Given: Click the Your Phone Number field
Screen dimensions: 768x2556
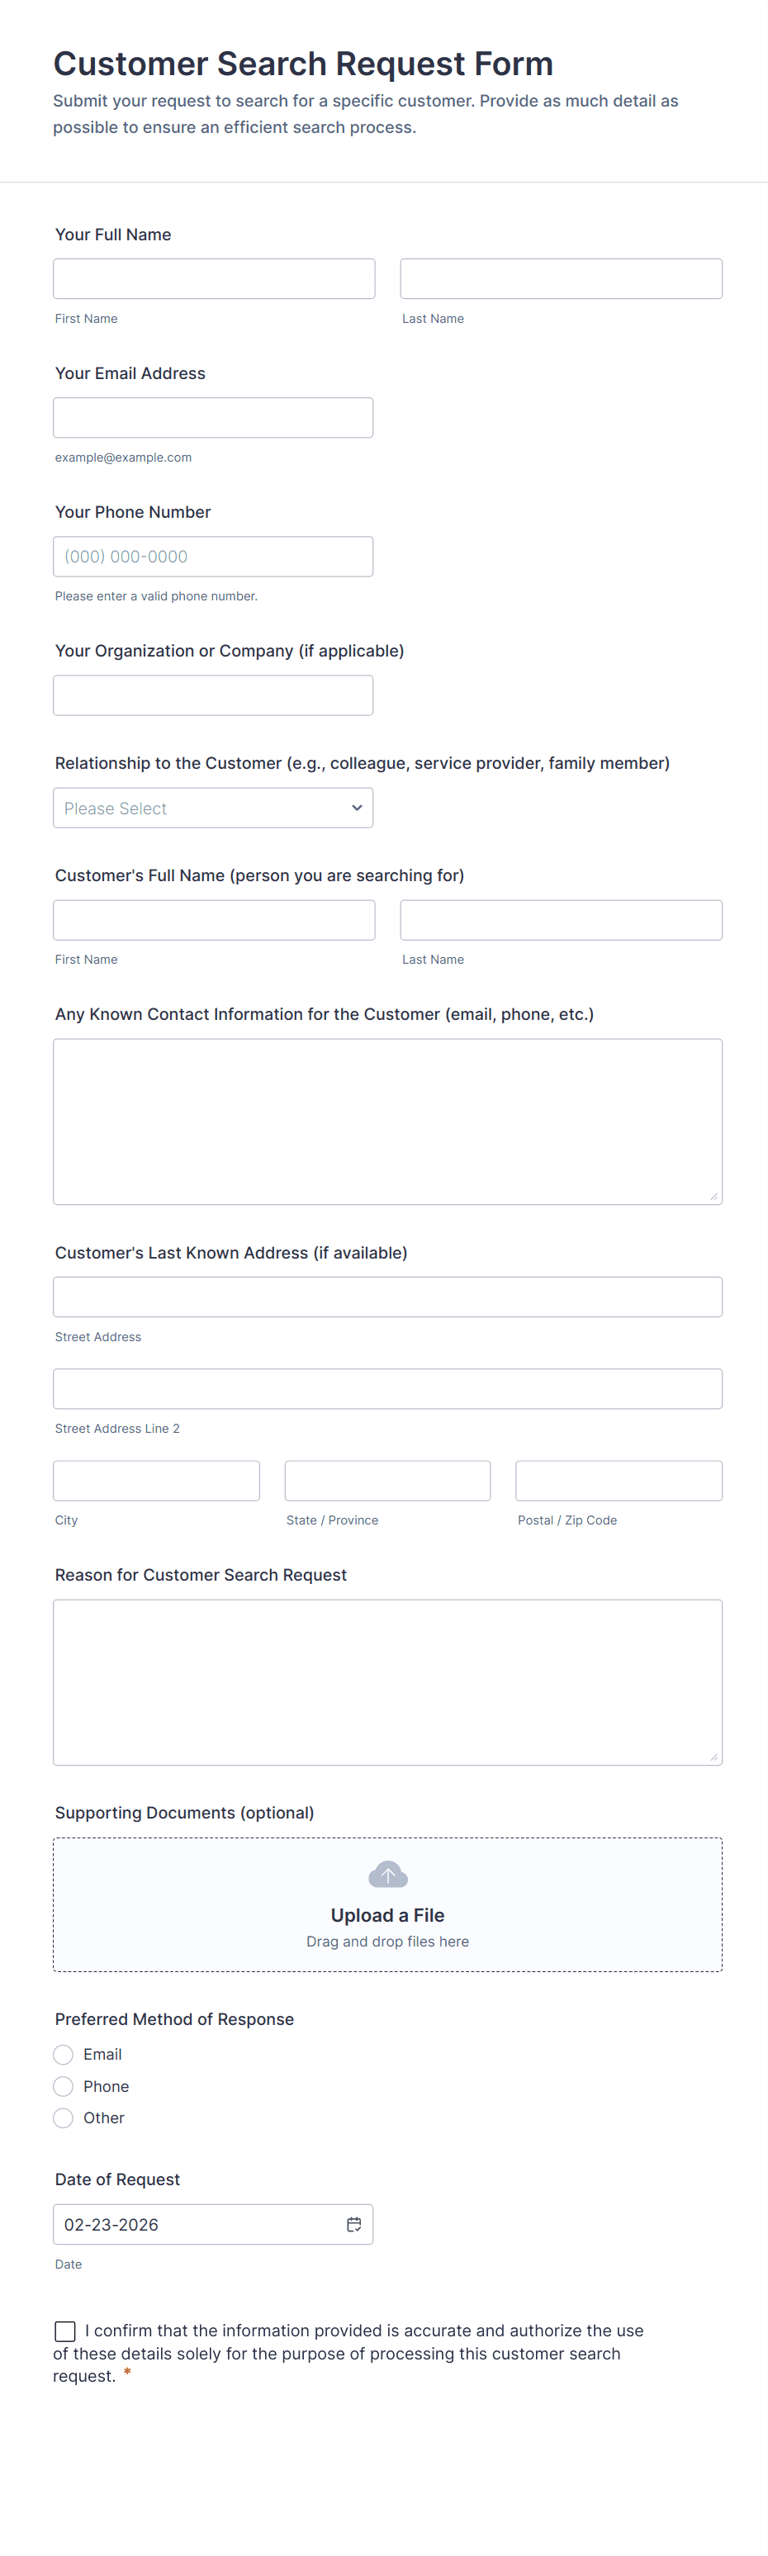Looking at the screenshot, I should (x=213, y=557).
